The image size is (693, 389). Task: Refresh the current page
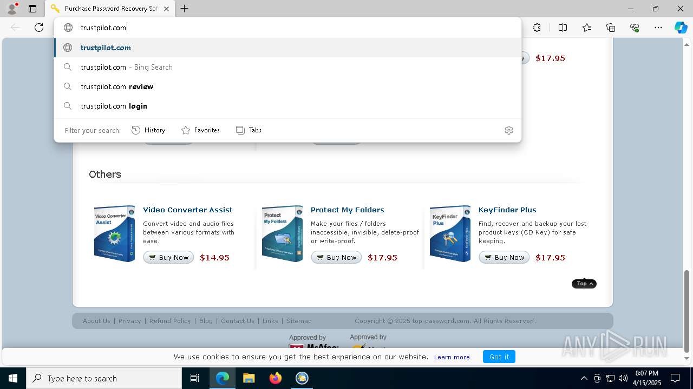point(39,28)
